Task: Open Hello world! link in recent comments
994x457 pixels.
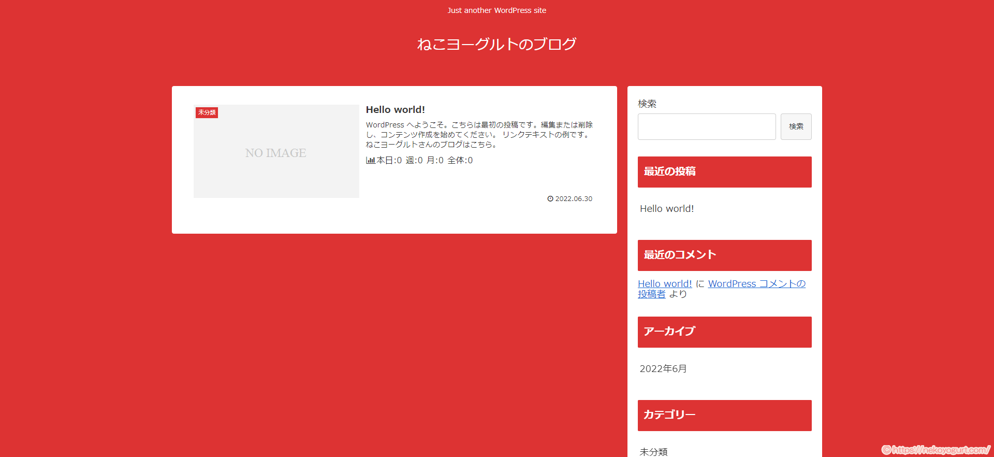Action: (x=665, y=284)
